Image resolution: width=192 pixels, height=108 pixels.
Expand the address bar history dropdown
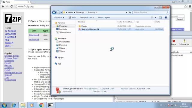[127, 12]
